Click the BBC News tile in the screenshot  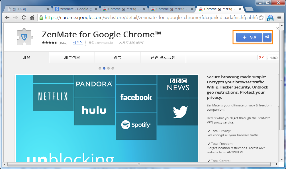[x=178, y=86]
